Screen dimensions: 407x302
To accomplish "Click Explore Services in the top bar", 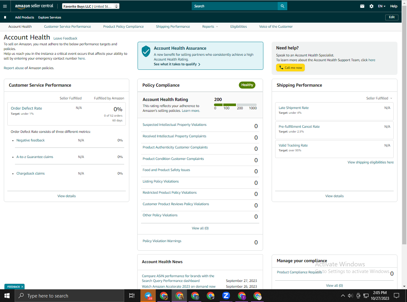I will pyautogui.click(x=50, y=18).
